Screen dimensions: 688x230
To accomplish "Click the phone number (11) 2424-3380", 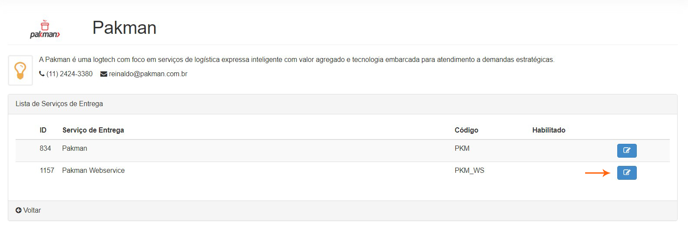I will pos(69,74).
